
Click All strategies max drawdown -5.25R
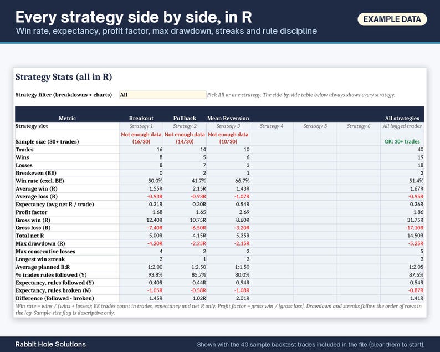click(x=416, y=244)
